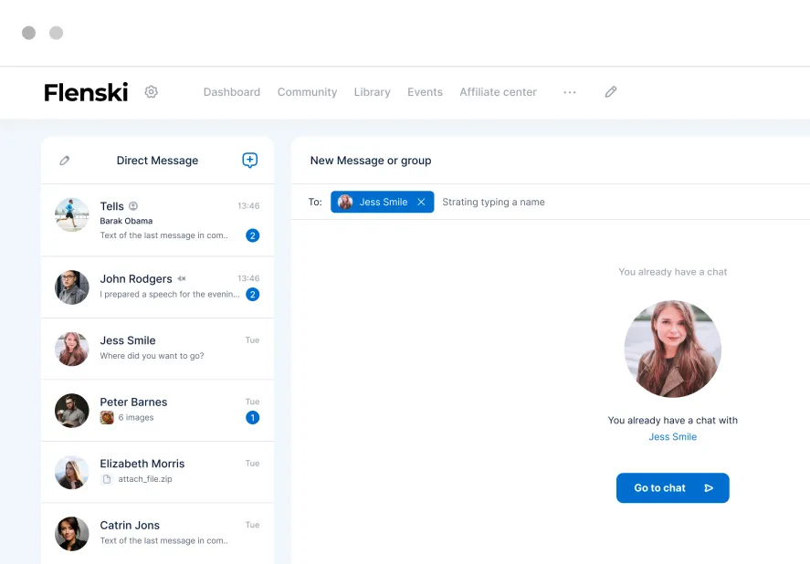Open settings gear next to Flenski logo
Image resolution: width=810 pixels, height=564 pixels.
(152, 92)
